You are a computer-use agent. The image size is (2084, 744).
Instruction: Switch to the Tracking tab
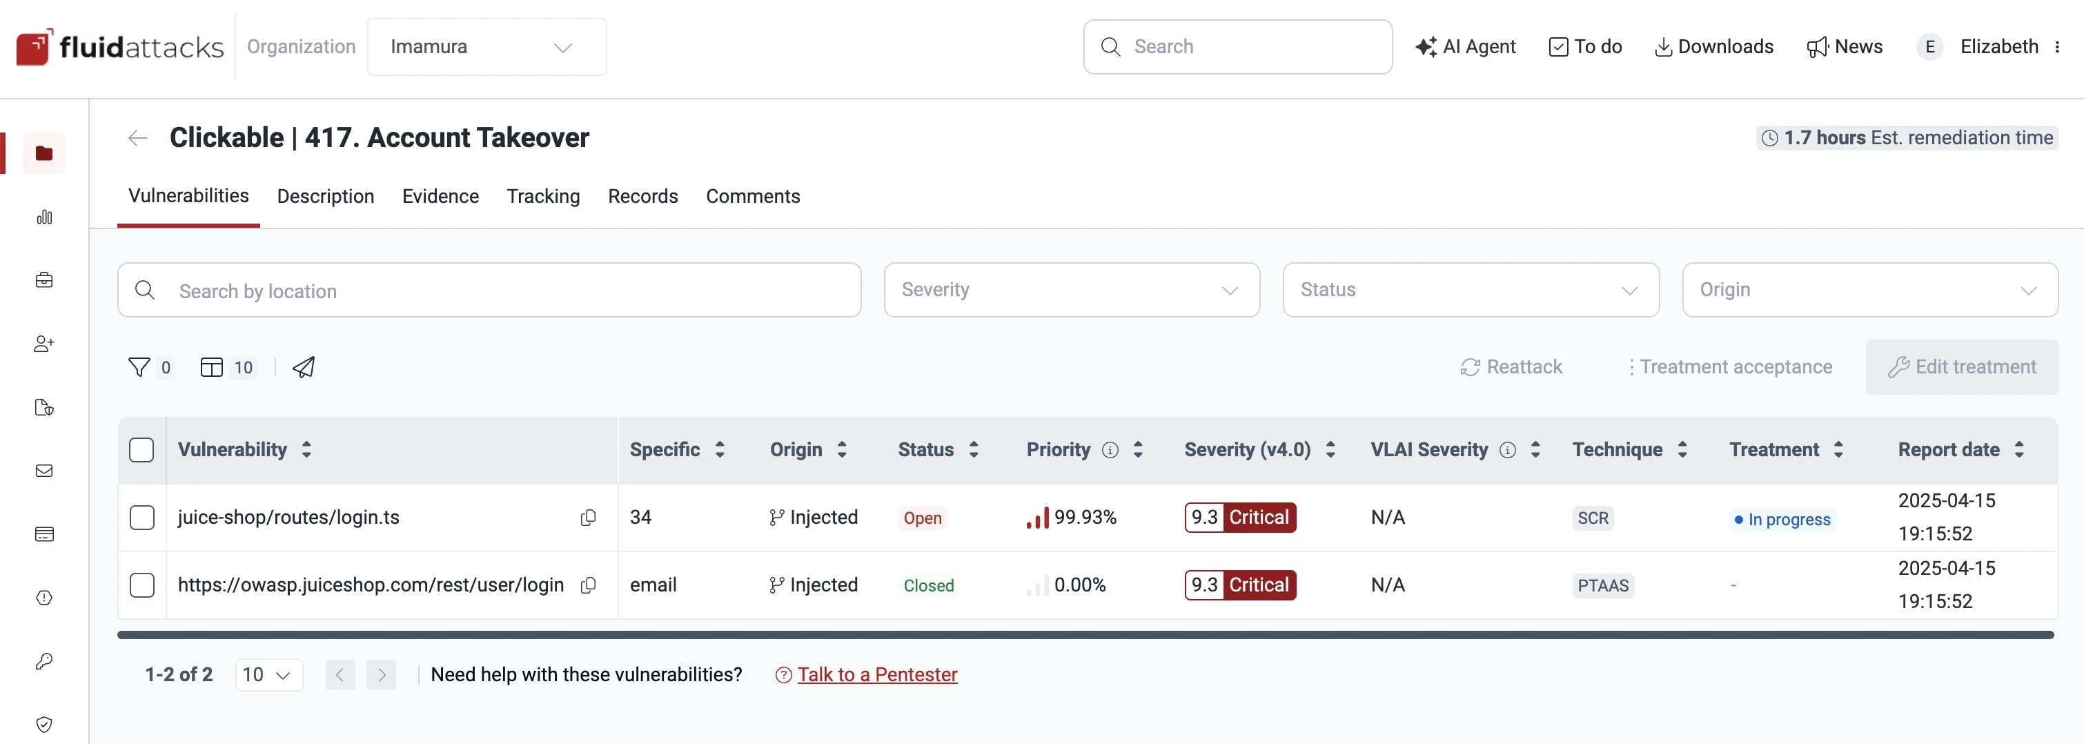click(543, 197)
